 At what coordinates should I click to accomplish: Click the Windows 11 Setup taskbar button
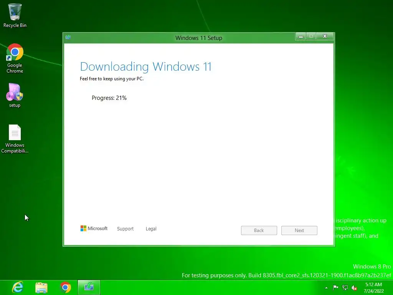pyautogui.click(x=89, y=287)
